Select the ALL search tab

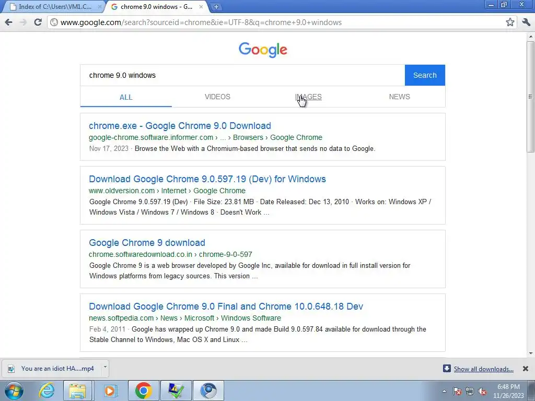[x=126, y=97]
